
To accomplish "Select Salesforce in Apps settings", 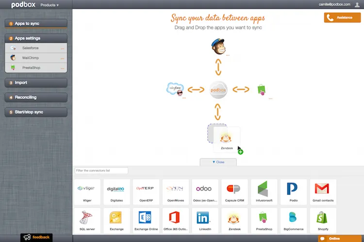I will pos(36,48).
